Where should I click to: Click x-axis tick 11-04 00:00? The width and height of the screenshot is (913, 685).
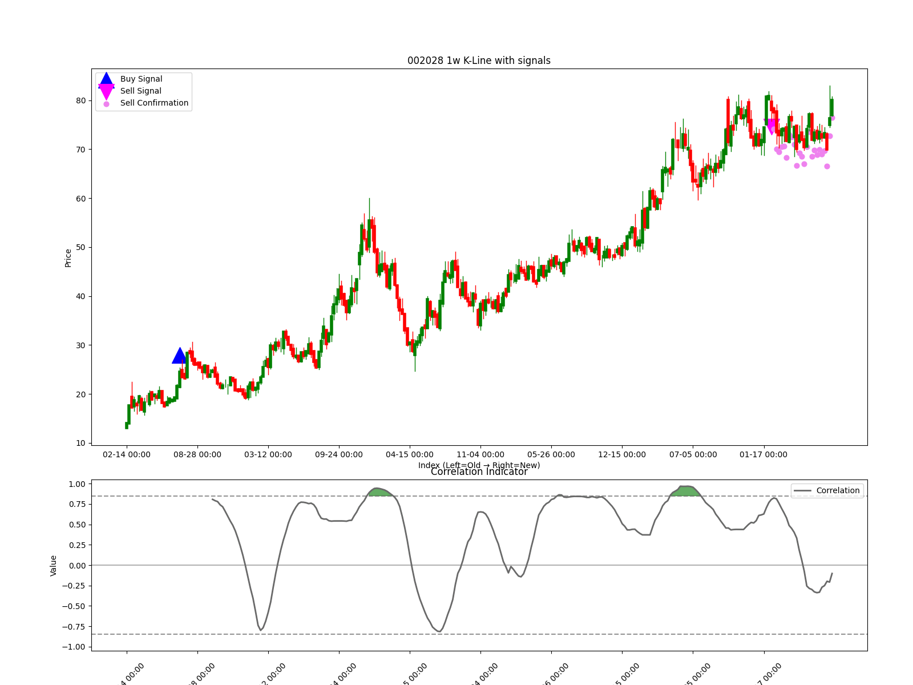coord(480,455)
